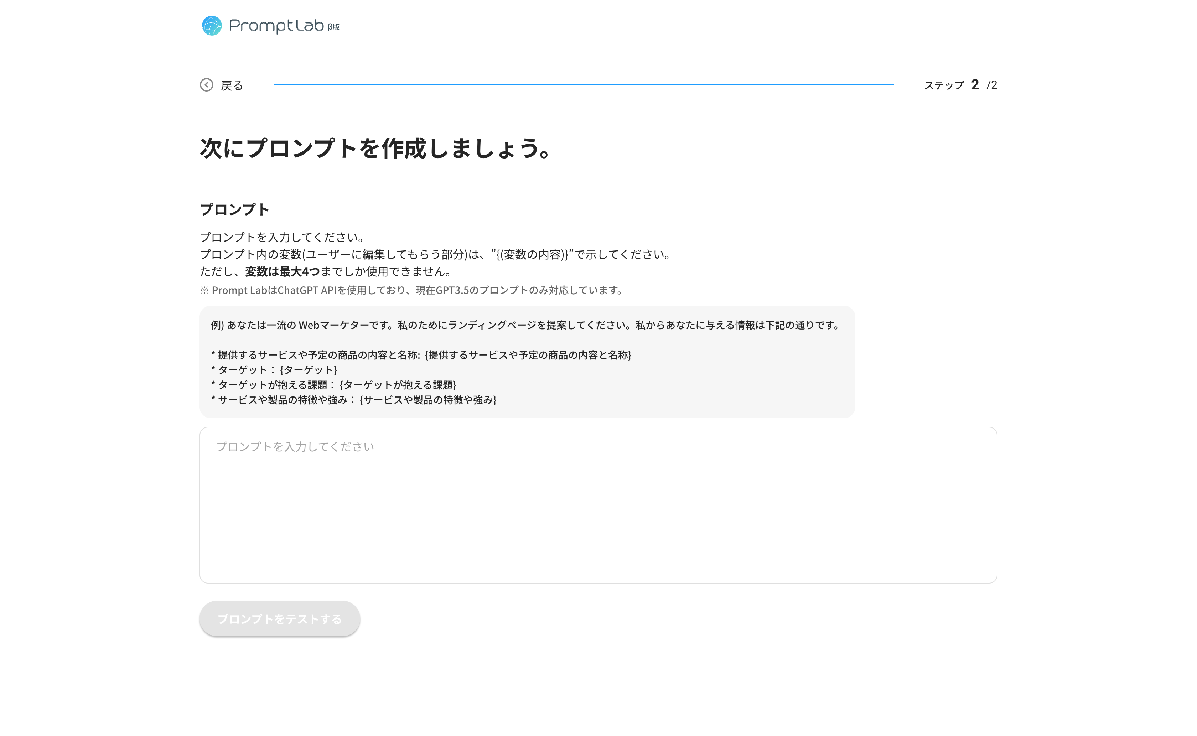Go back via the 戻る link
1197x736 pixels.
point(231,85)
